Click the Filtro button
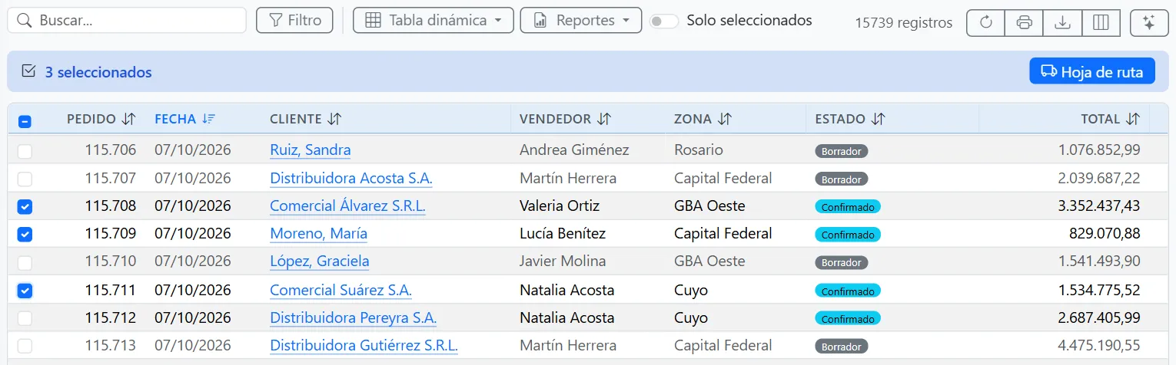Image resolution: width=1176 pixels, height=365 pixels. [294, 20]
